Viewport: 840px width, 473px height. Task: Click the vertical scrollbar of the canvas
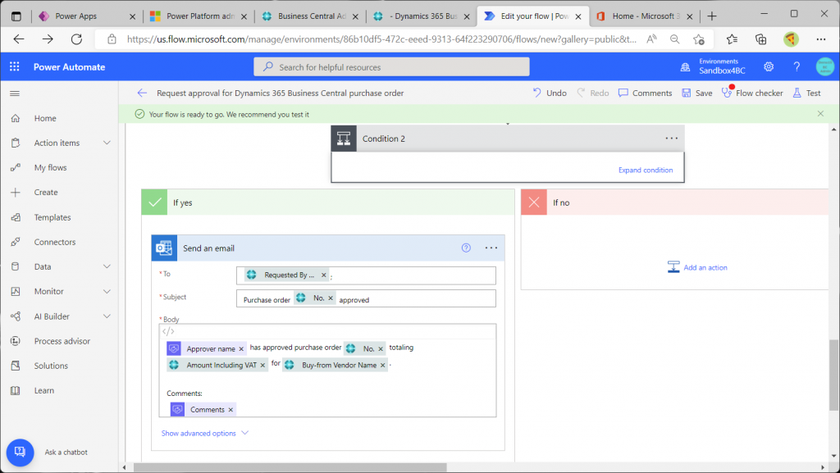[x=833, y=375]
